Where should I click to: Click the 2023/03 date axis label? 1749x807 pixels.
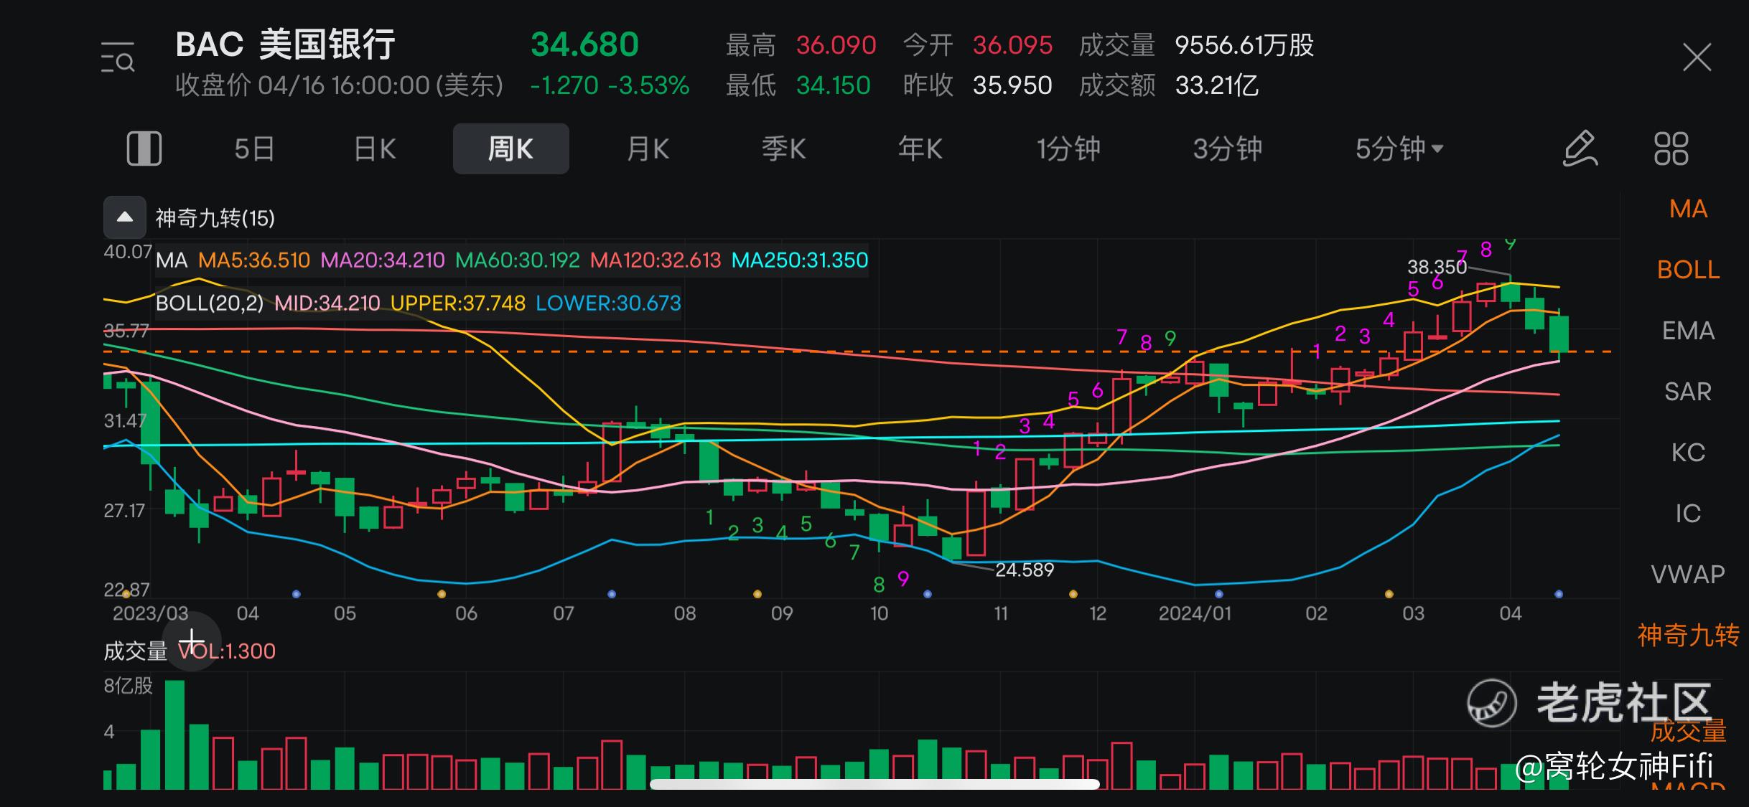(x=150, y=613)
